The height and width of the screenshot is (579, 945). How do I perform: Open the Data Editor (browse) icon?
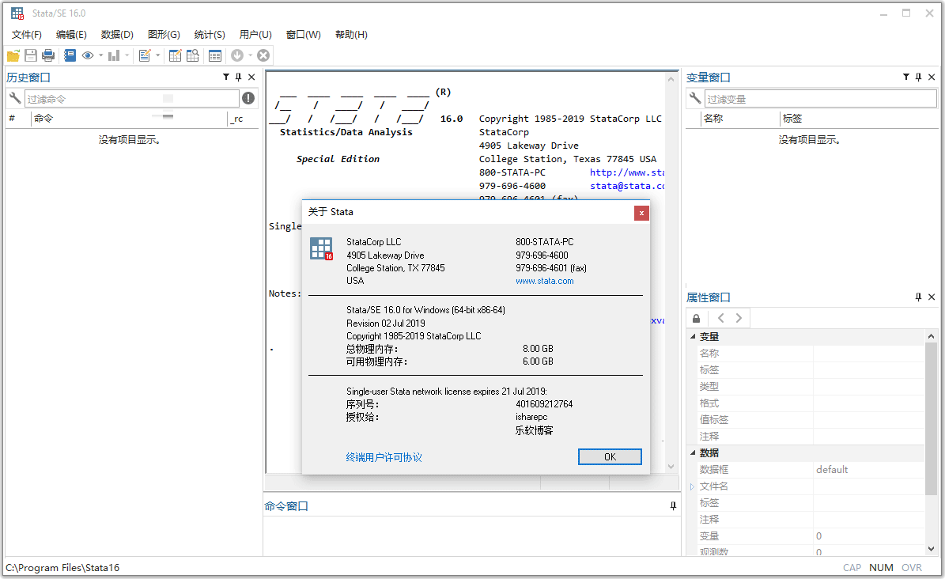tap(193, 55)
